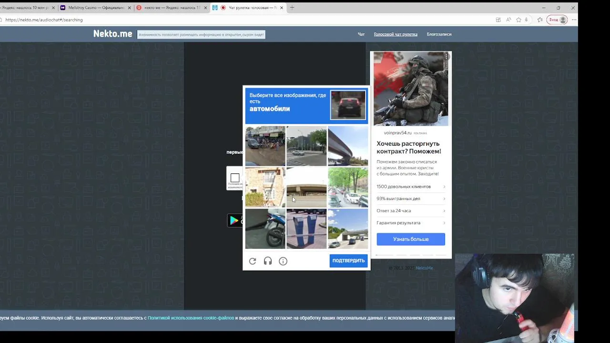The image size is (610, 343).
Task: Open the split screen icon in the address bar
Action: [498, 20]
